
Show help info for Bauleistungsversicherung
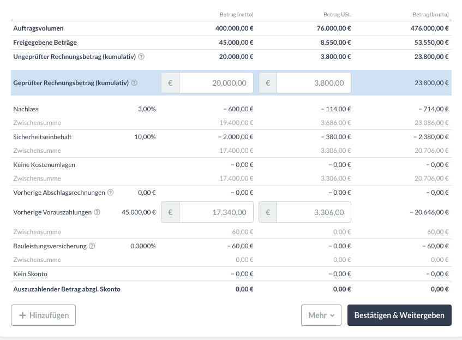coord(92,246)
